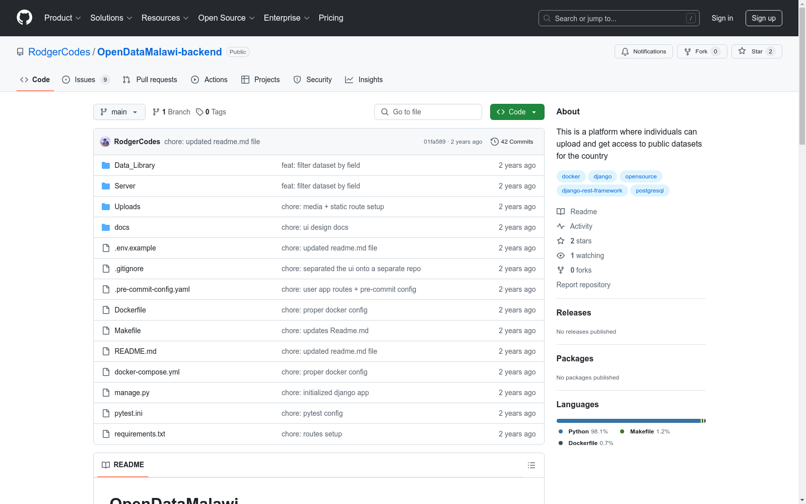Open the Notifications bell button

644,51
